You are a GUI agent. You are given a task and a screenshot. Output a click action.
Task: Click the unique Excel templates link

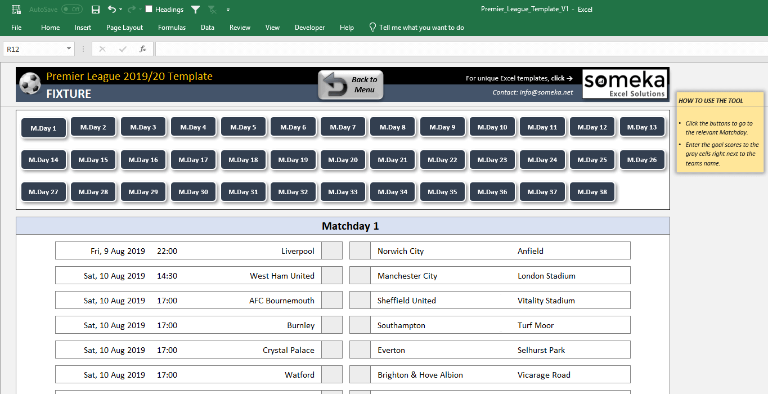pyautogui.click(x=519, y=78)
